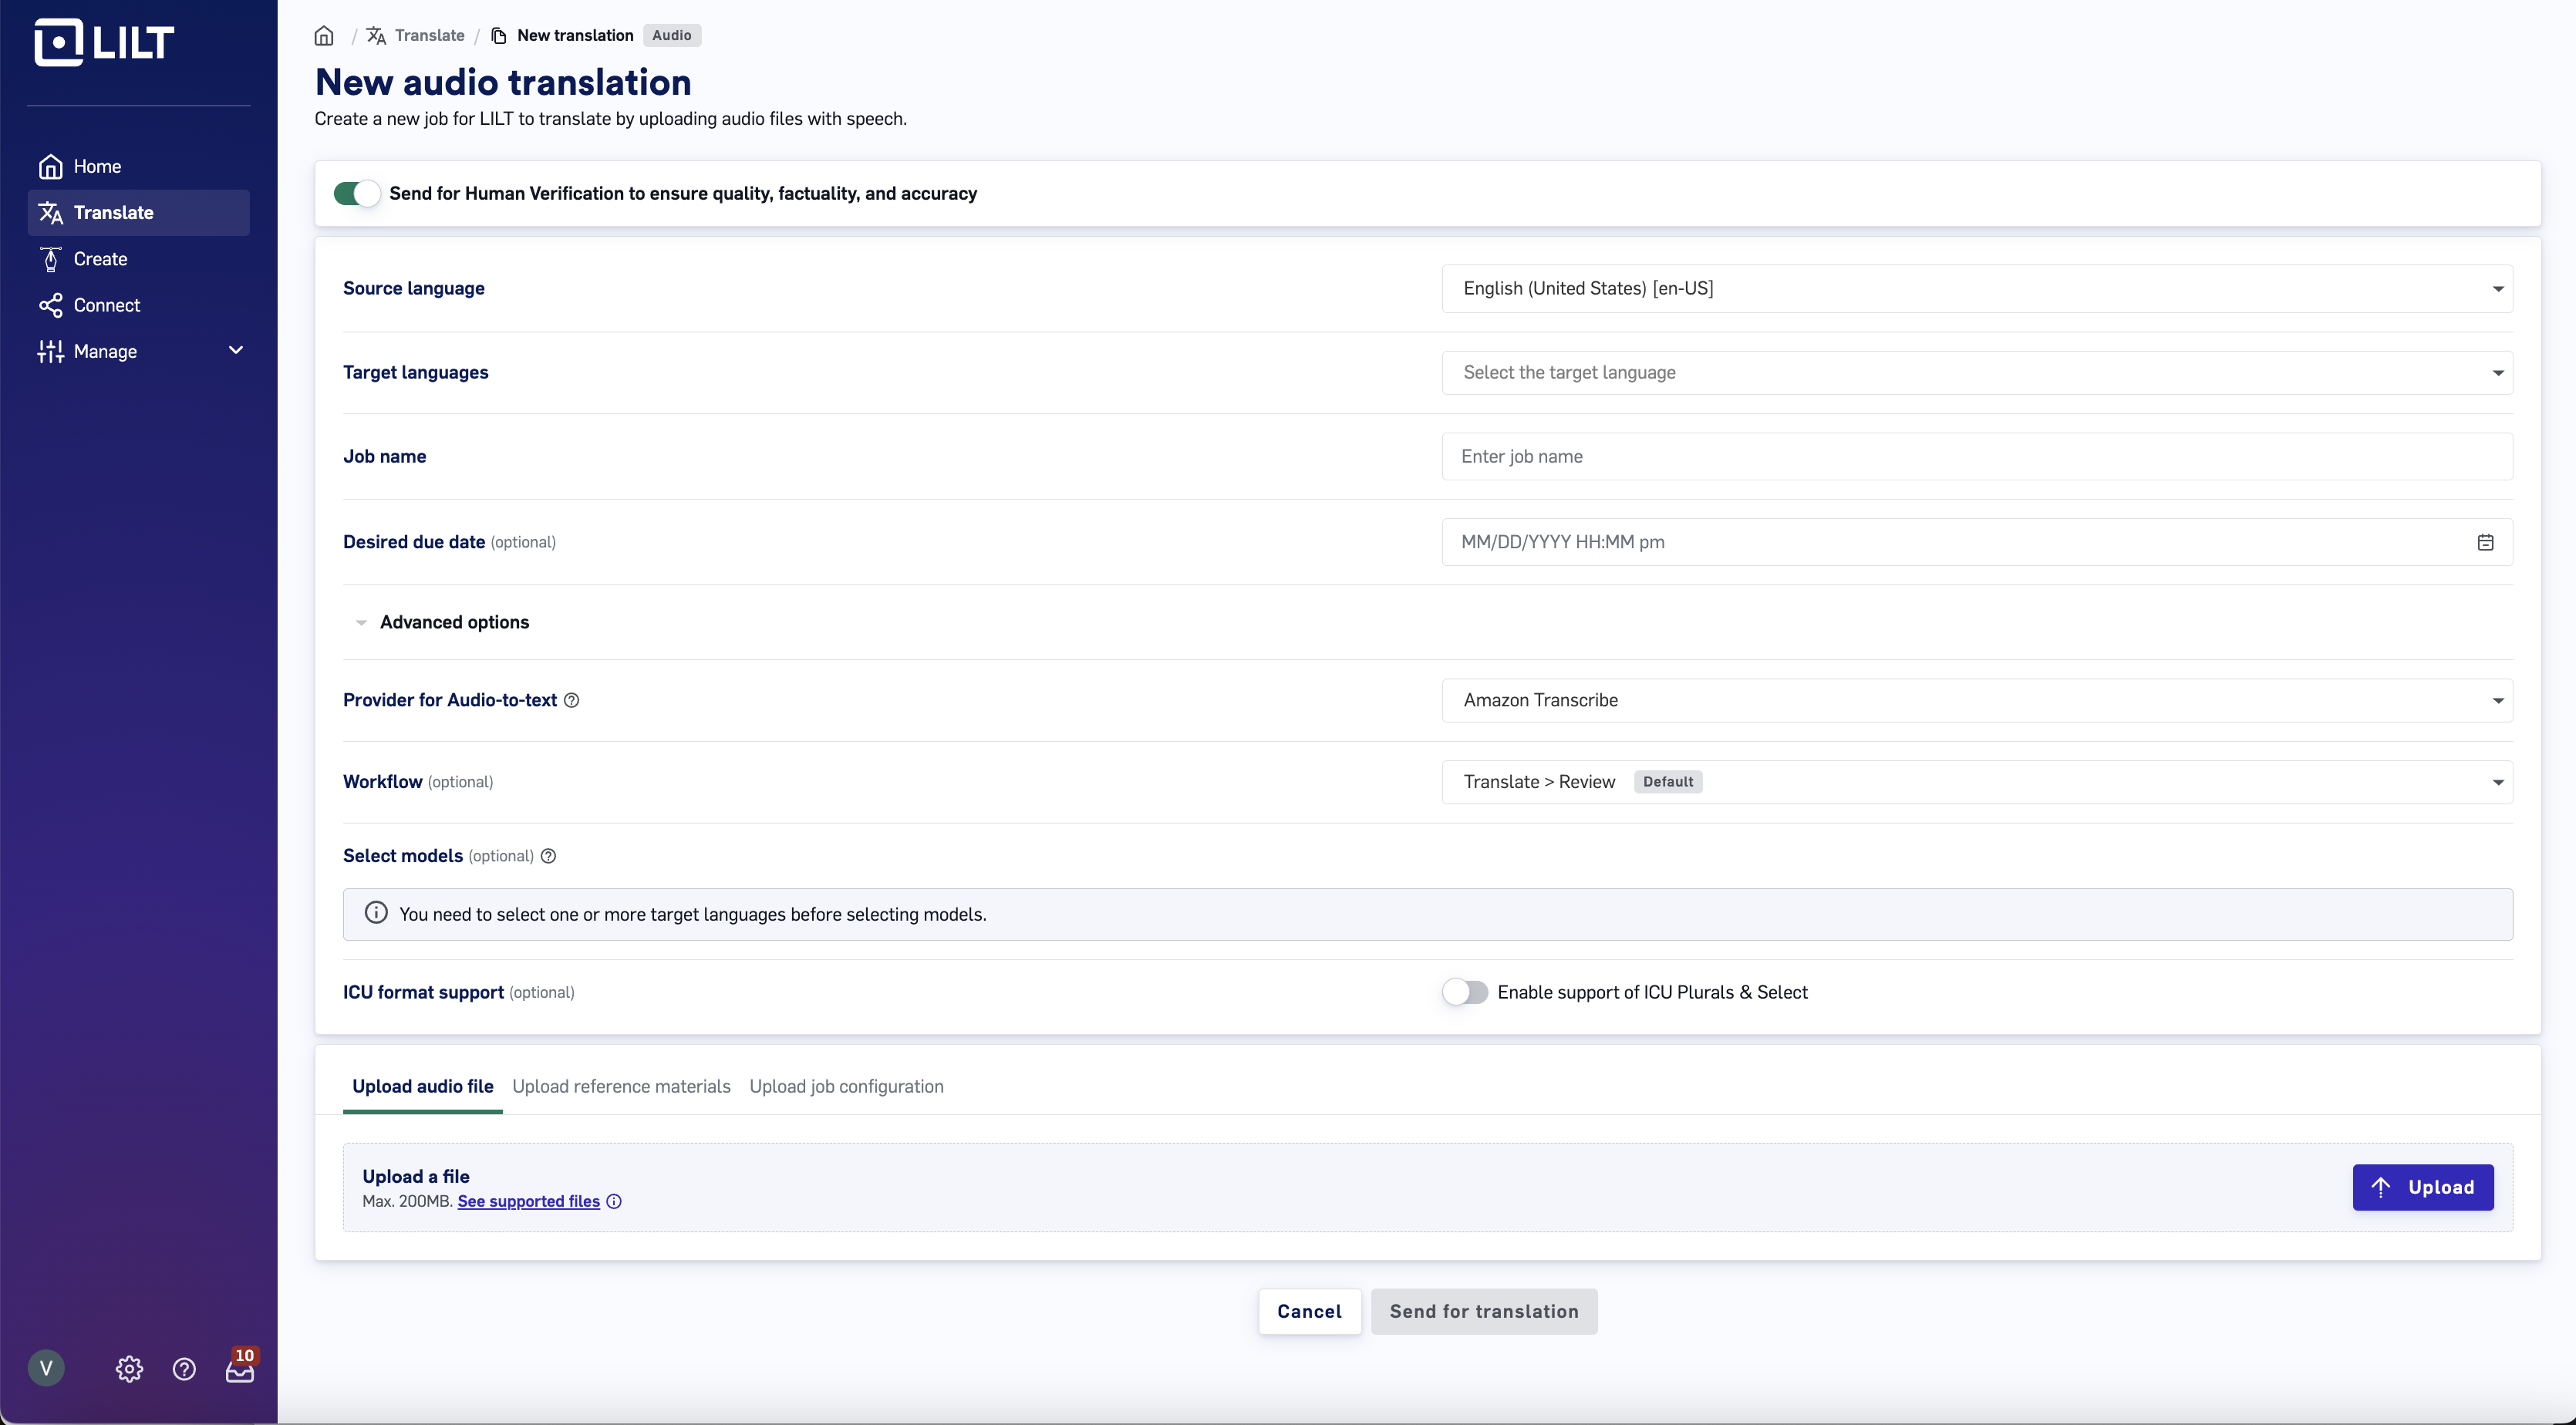
Task: Switch to Upload audio file tab
Action: point(423,1086)
